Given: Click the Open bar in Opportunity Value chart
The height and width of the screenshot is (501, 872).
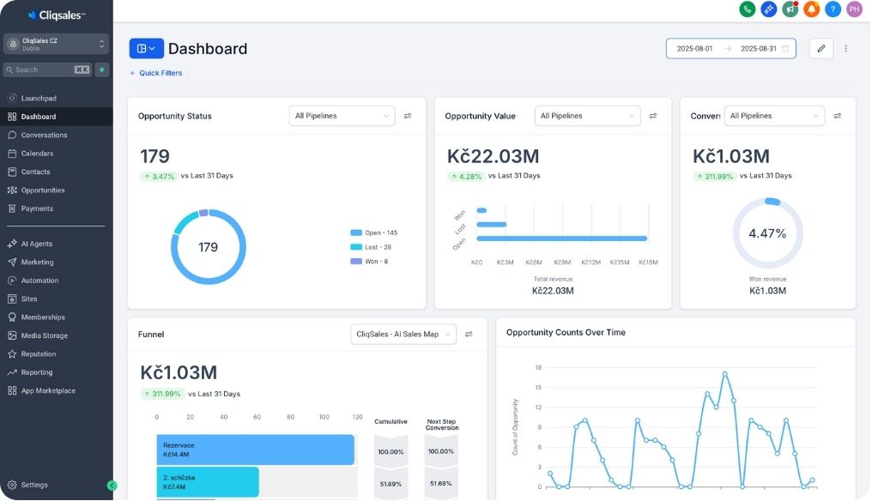Looking at the screenshot, I should [x=561, y=238].
